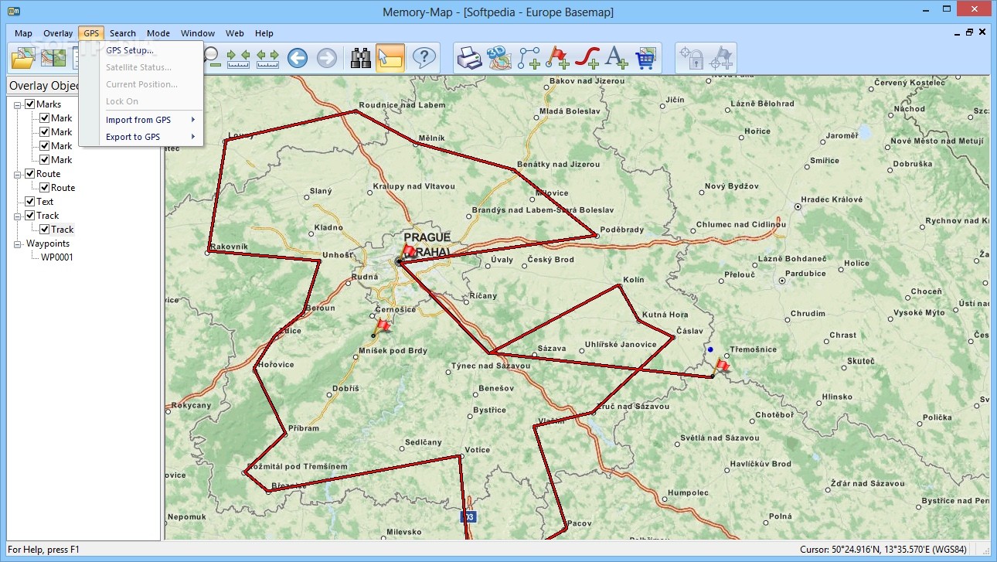Viewport: 997px width, 562px height.
Task: Click the Overlay Objects panel header
Action: (43, 86)
